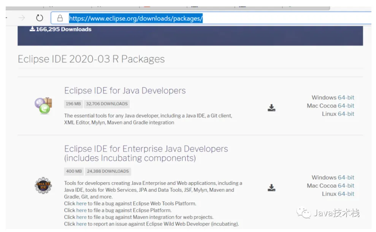Viewport: 376px width, 232px height.
Task: Open site info via the padlock icon
Action: (60, 18)
